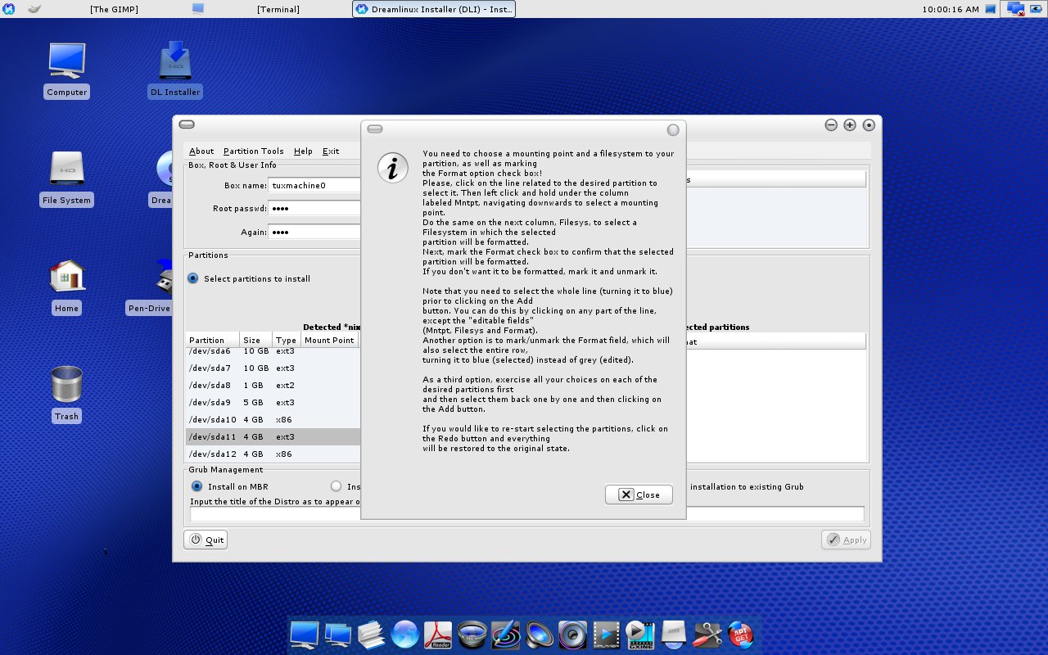The height and width of the screenshot is (655, 1048).
Task: Click the Type column header
Action: point(286,340)
